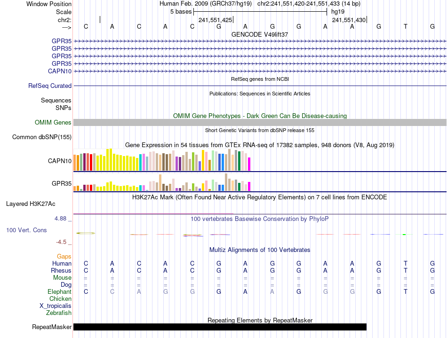Click the Elephant alignment row label
Viewport: 447px width, 338px height.
tap(59, 291)
